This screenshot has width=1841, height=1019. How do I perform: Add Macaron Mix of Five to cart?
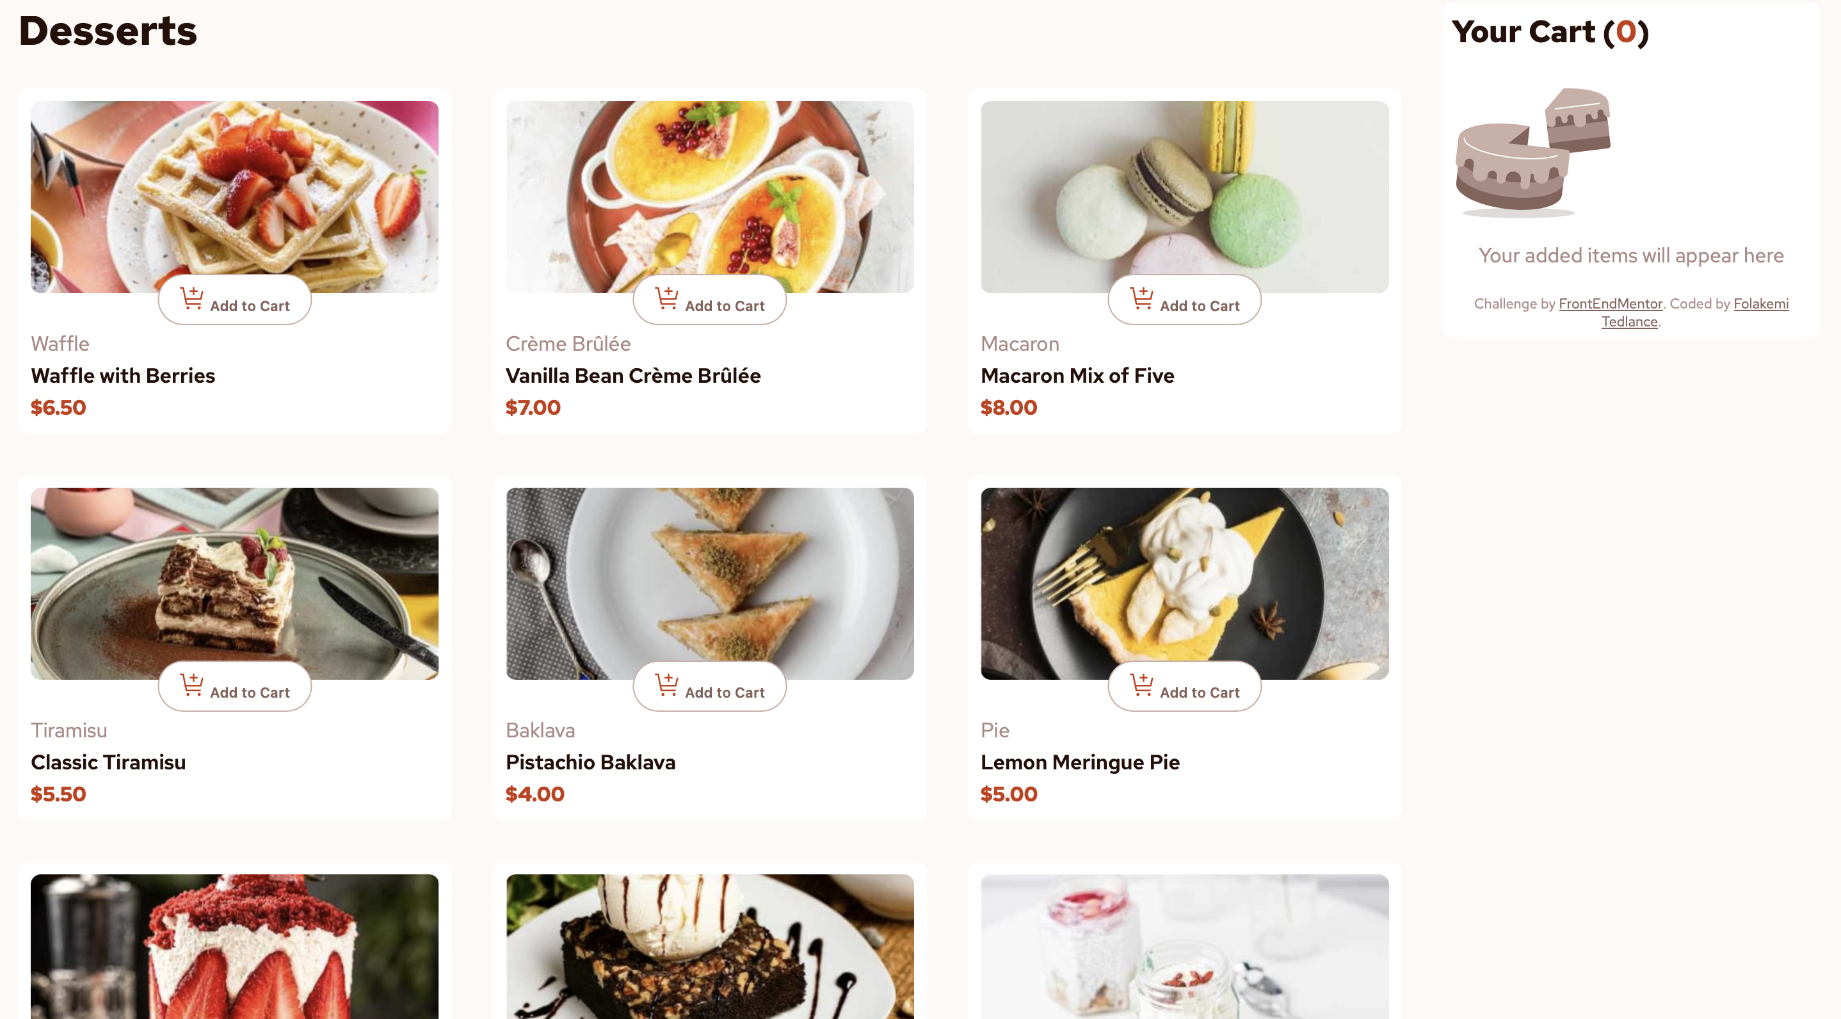pyautogui.click(x=1184, y=300)
